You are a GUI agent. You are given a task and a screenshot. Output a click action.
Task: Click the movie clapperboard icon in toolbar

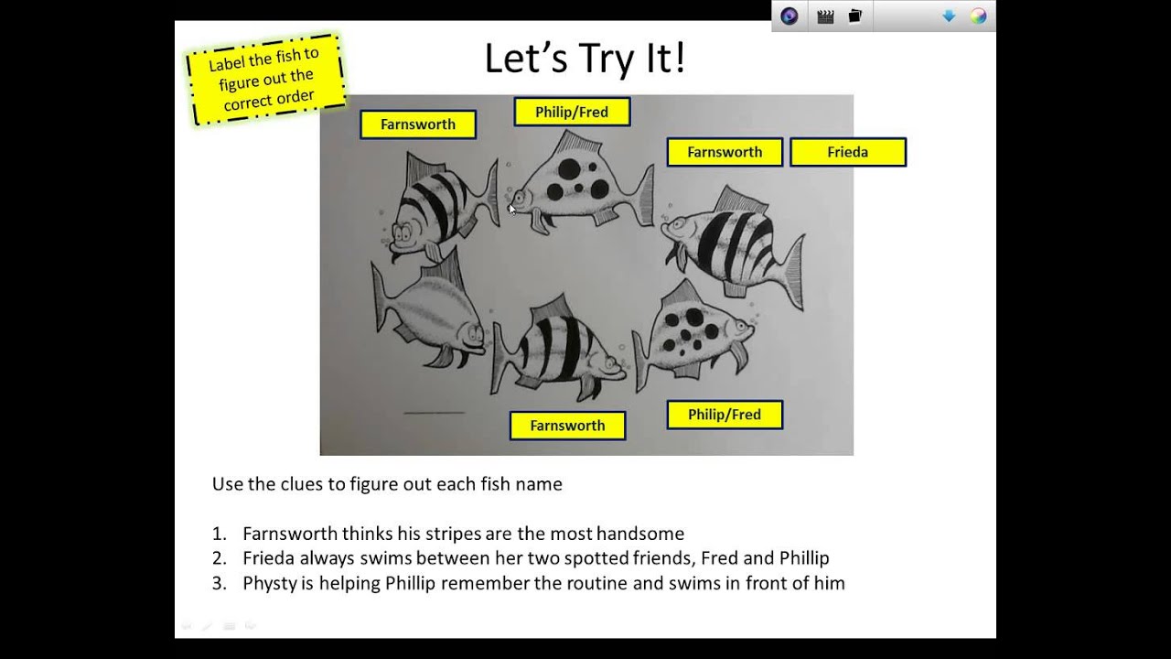[825, 16]
